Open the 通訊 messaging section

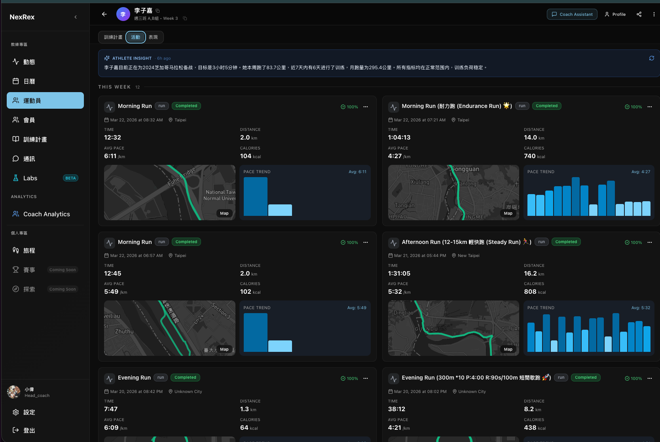(x=29, y=159)
